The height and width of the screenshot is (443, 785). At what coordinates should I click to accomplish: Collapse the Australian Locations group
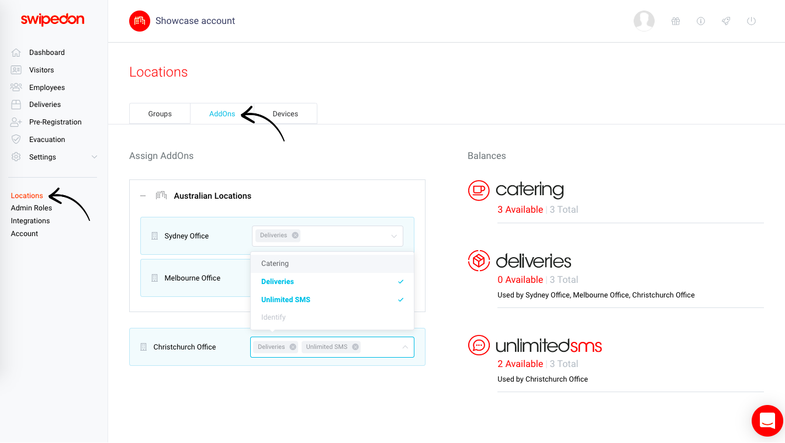(x=143, y=196)
